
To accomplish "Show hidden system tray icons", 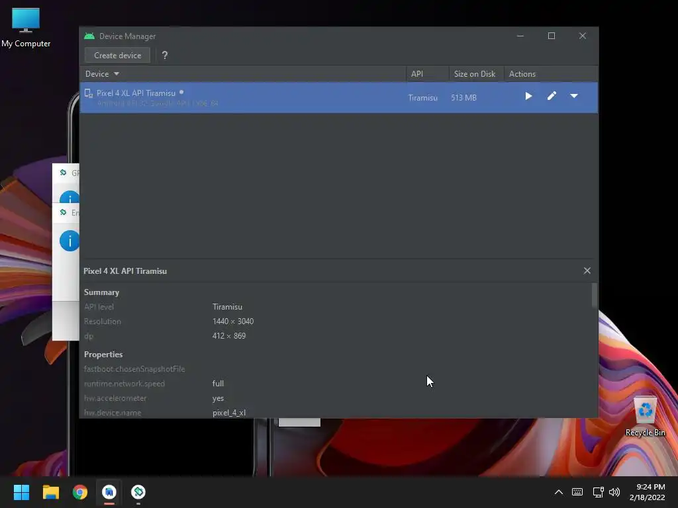I will tap(559, 492).
